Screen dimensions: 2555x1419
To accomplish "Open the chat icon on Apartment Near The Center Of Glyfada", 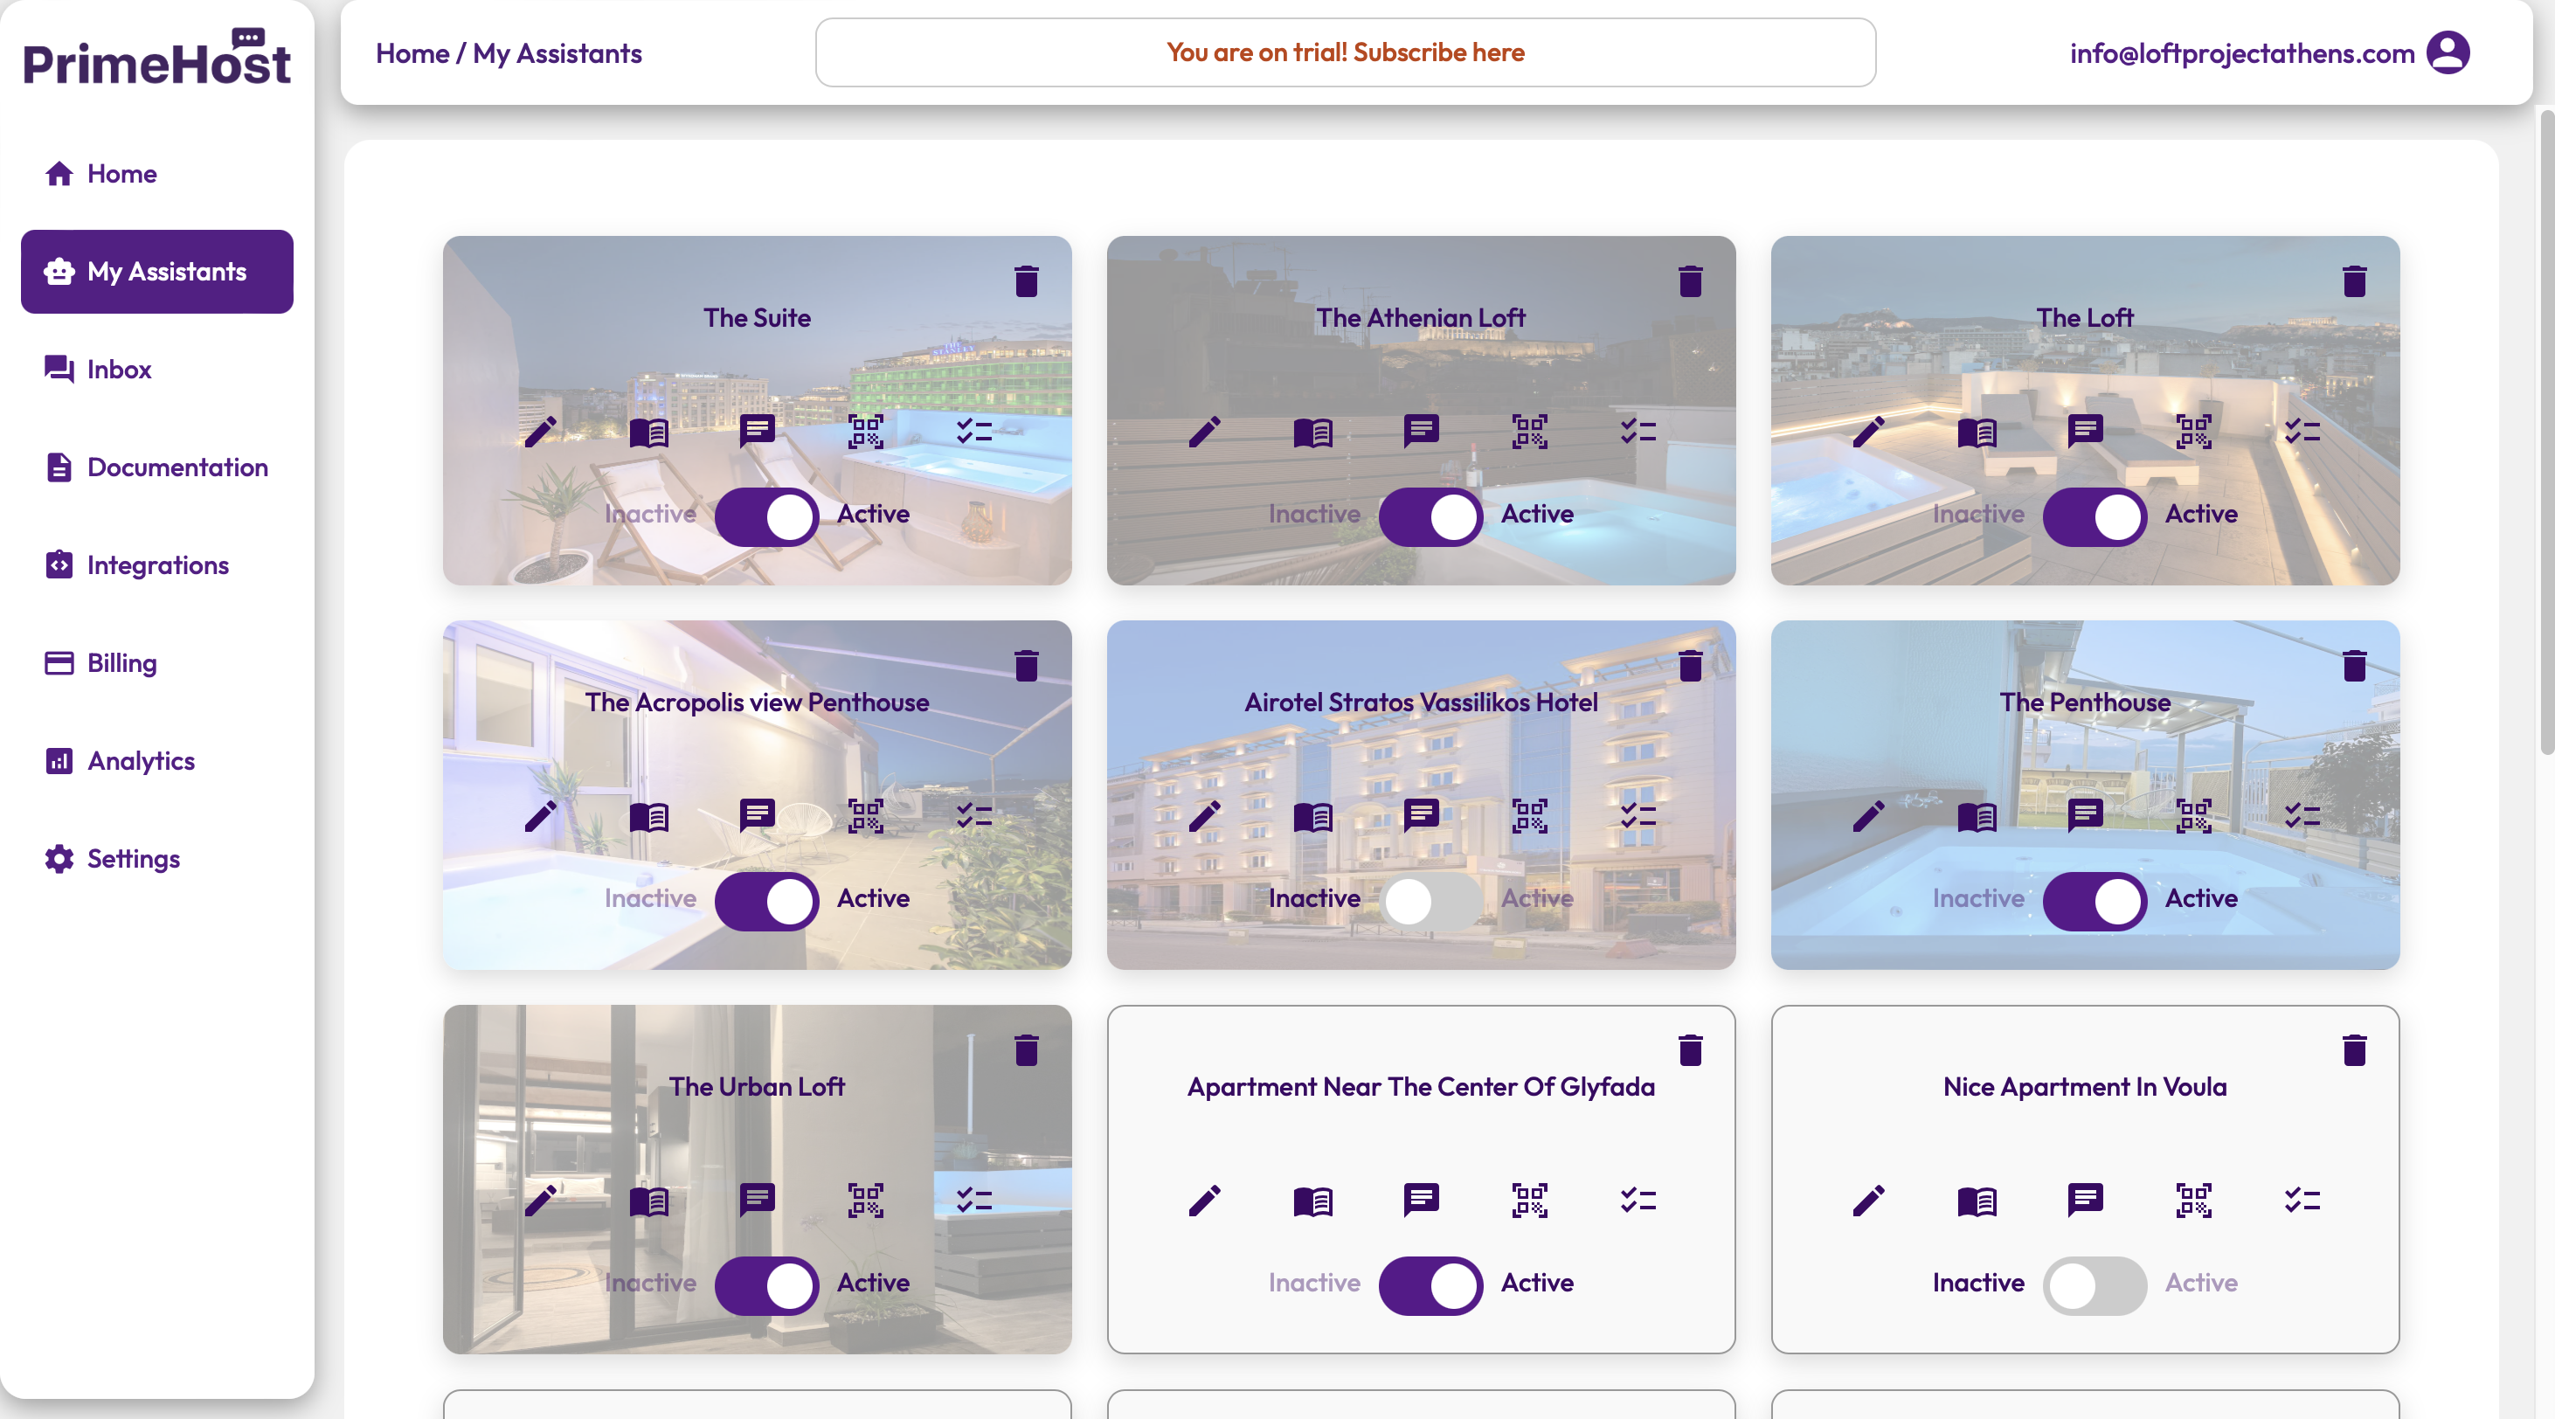I will (1420, 1200).
